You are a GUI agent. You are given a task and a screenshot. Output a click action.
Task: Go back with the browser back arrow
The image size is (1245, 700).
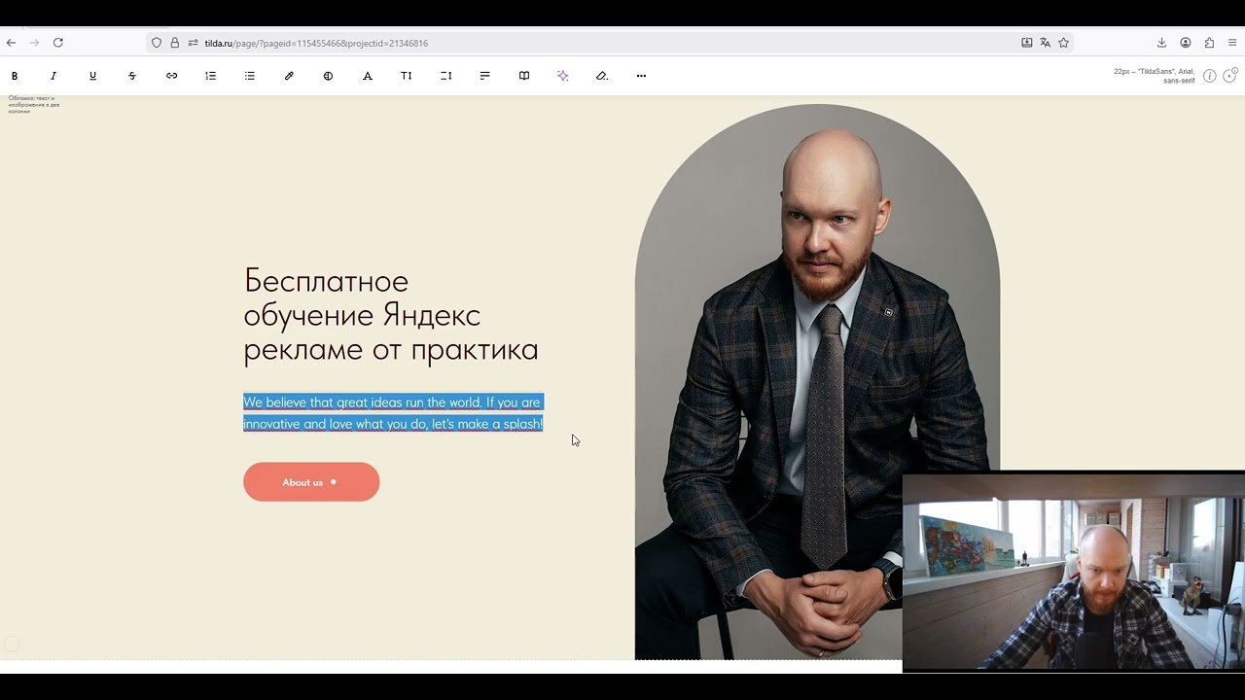(x=11, y=43)
